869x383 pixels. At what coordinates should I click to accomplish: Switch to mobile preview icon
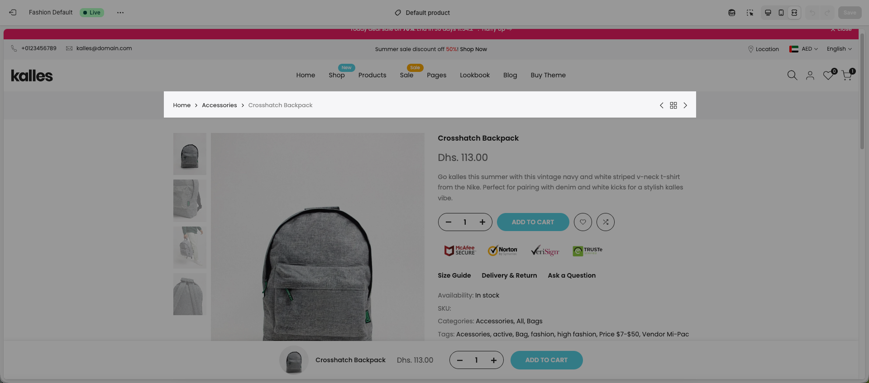(x=781, y=13)
